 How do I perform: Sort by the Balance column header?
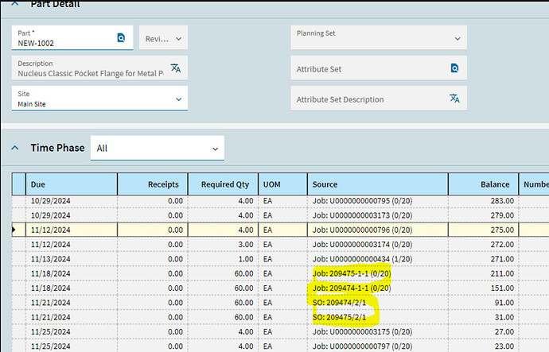coord(483,184)
